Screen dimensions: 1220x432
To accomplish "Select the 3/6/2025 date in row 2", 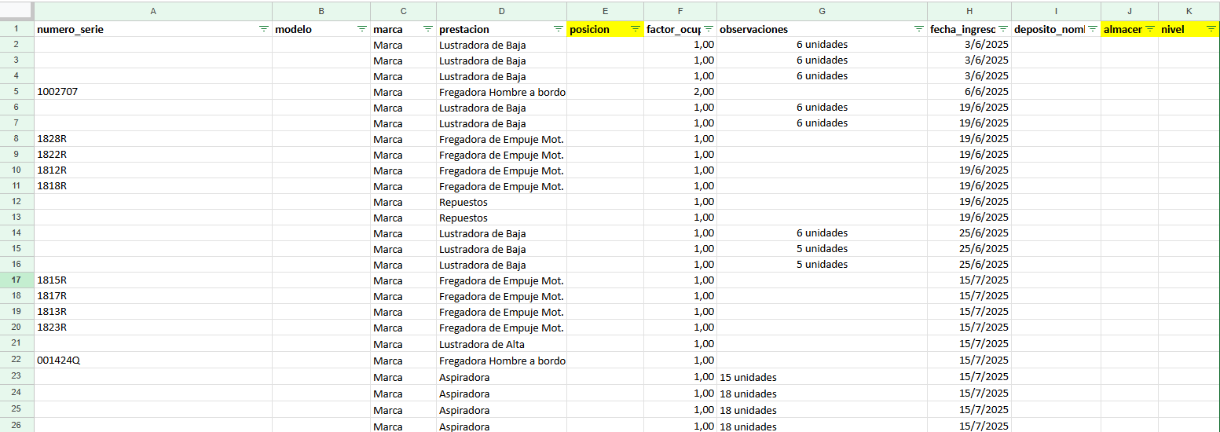I will tap(969, 45).
